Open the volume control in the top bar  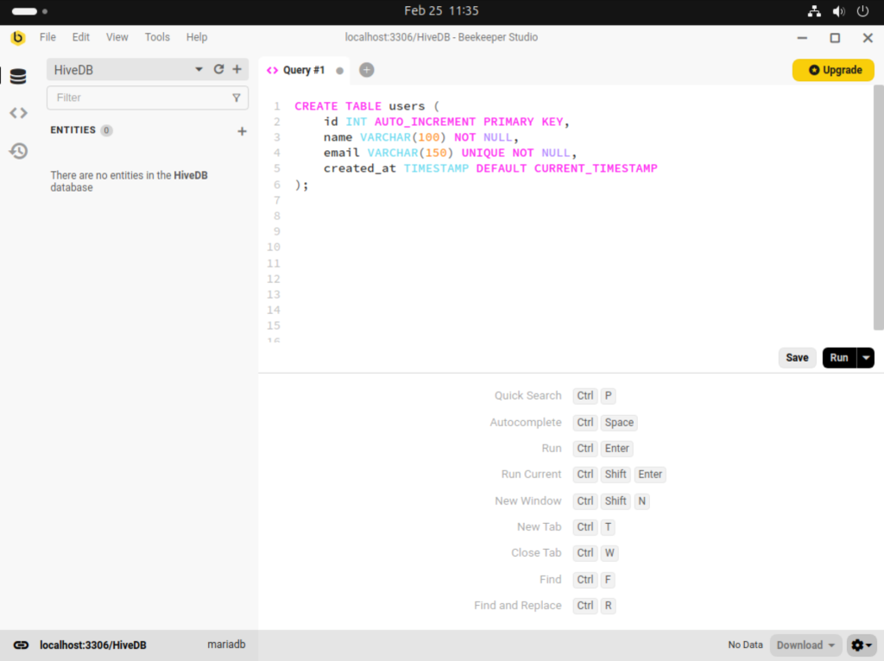pos(837,11)
